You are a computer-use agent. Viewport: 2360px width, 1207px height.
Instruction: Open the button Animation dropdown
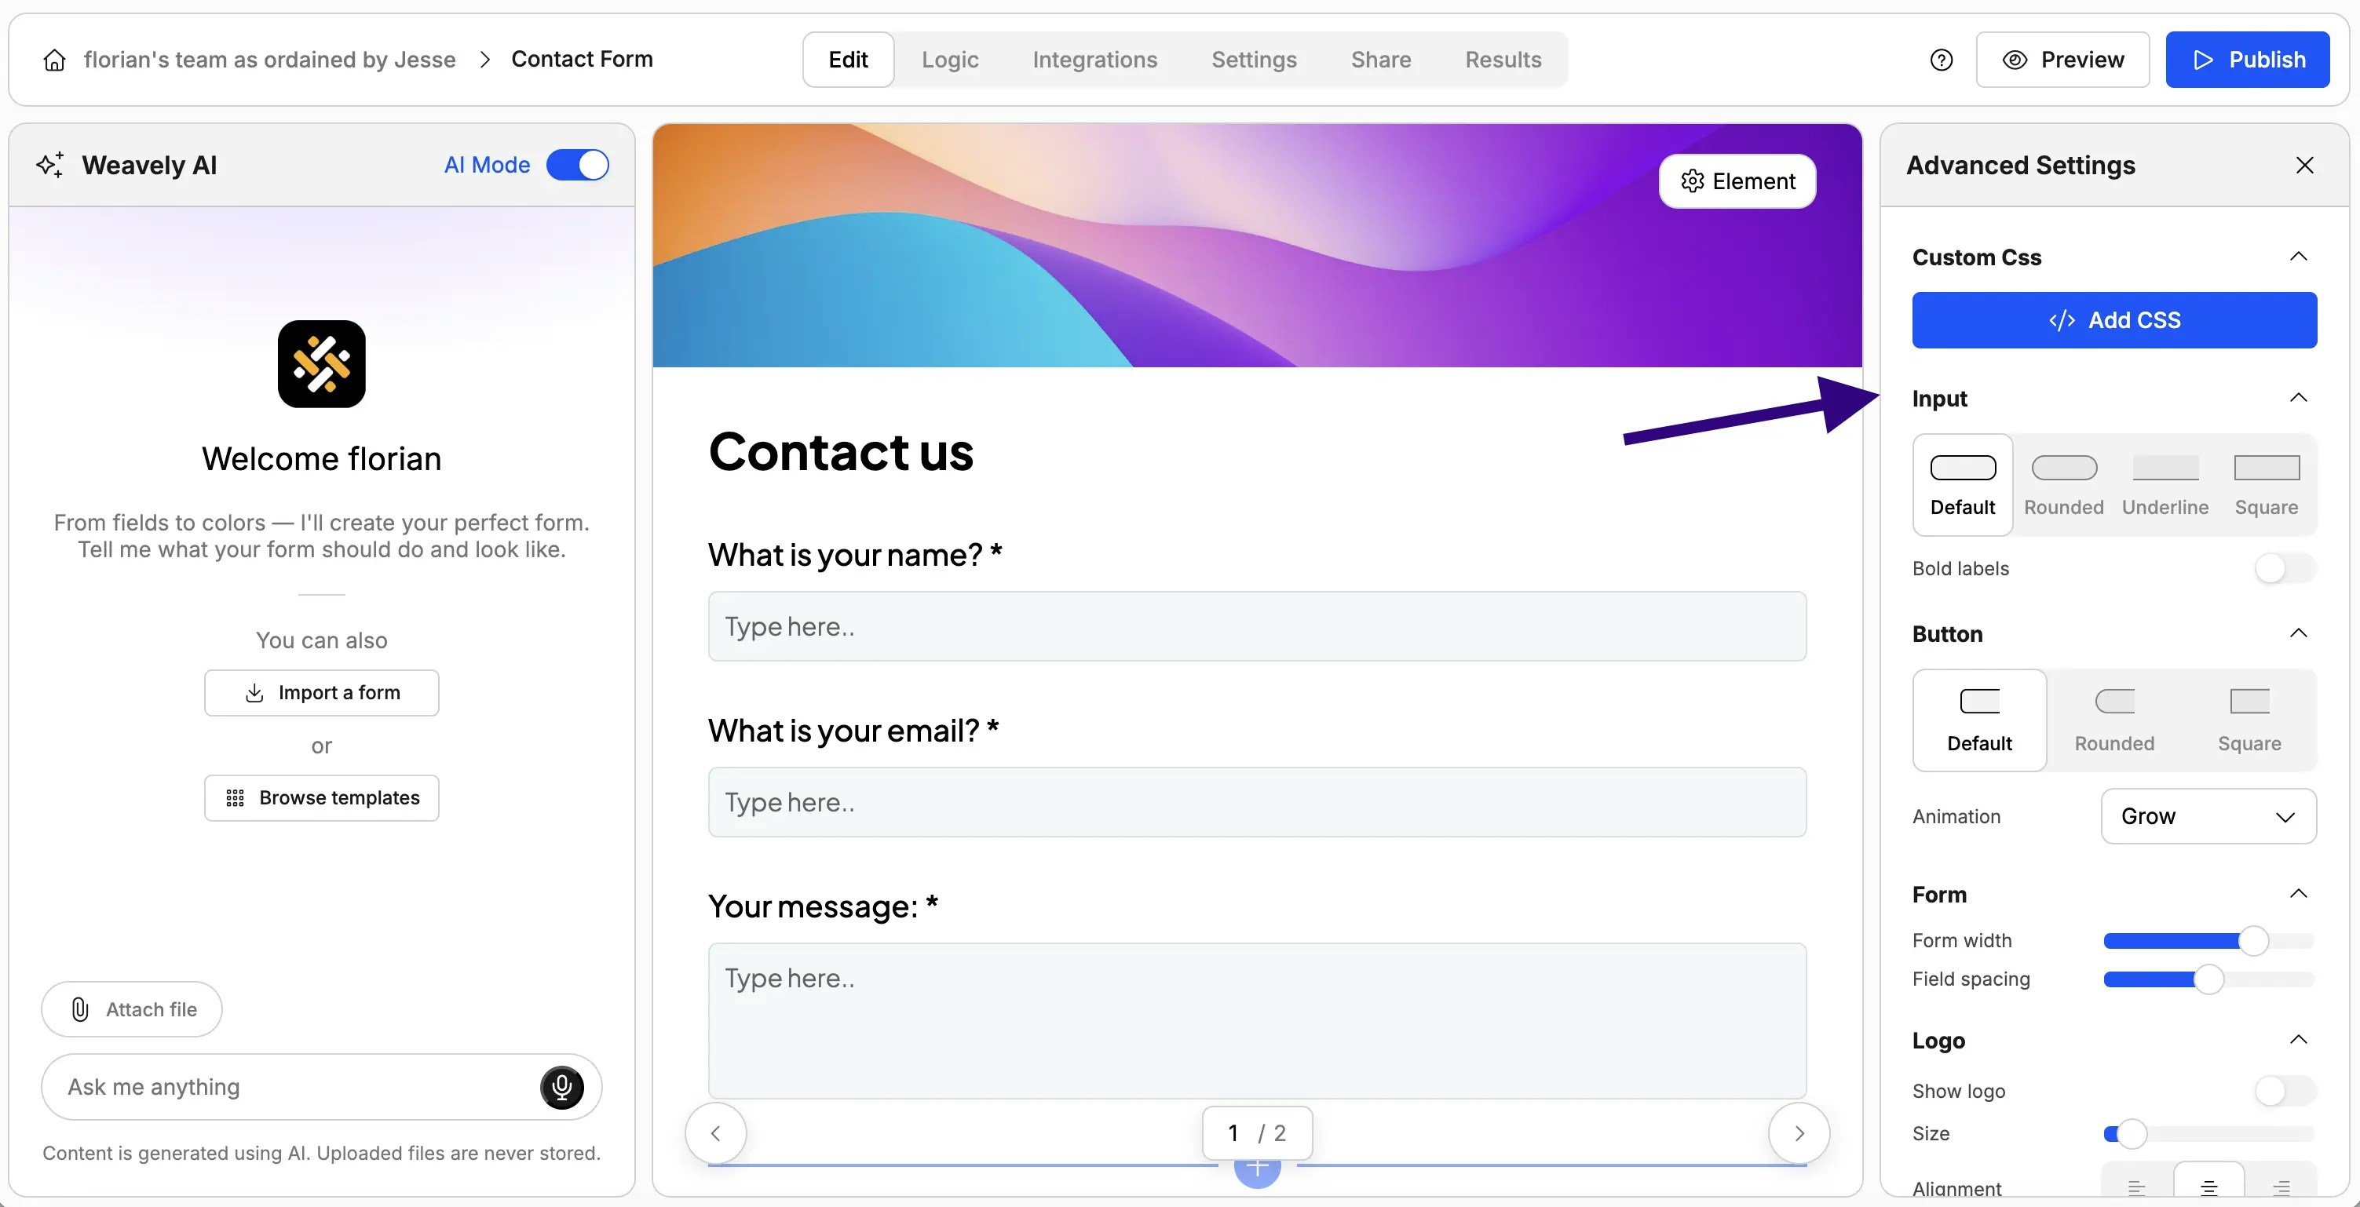point(2207,816)
